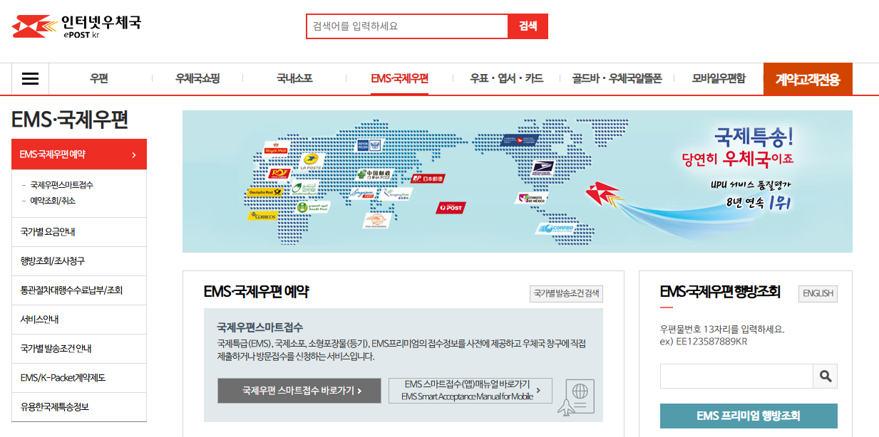Focus the top search input field
This screenshot has height=437, width=879.
pyautogui.click(x=407, y=26)
